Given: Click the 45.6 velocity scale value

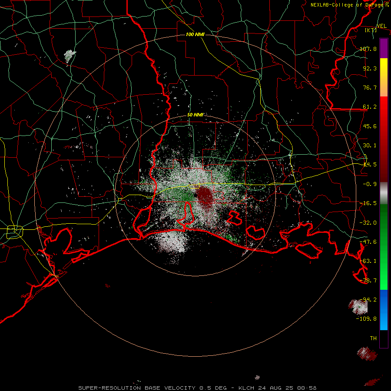Looking at the screenshot, I should pos(370,126).
